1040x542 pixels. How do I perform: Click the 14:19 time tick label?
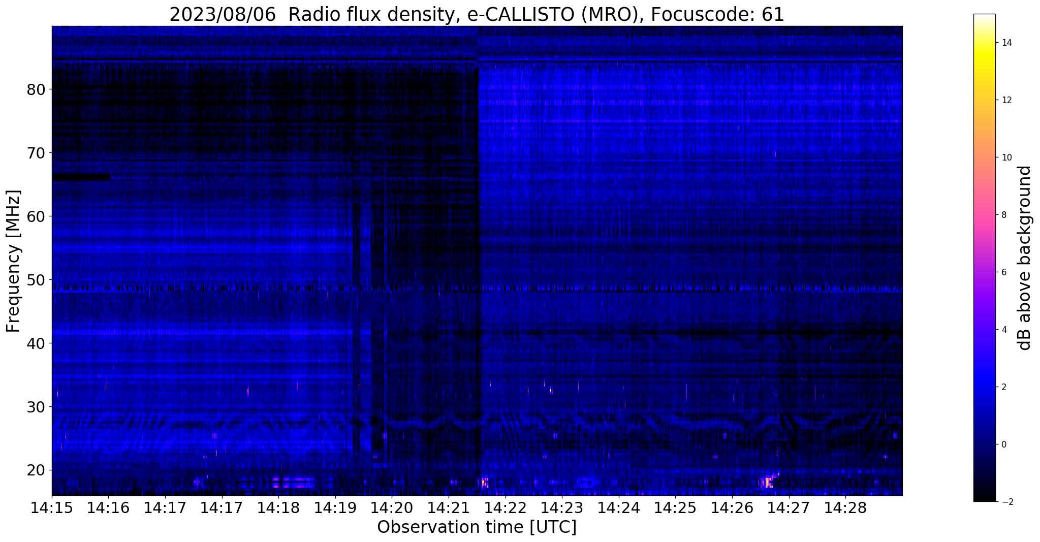coord(335,508)
